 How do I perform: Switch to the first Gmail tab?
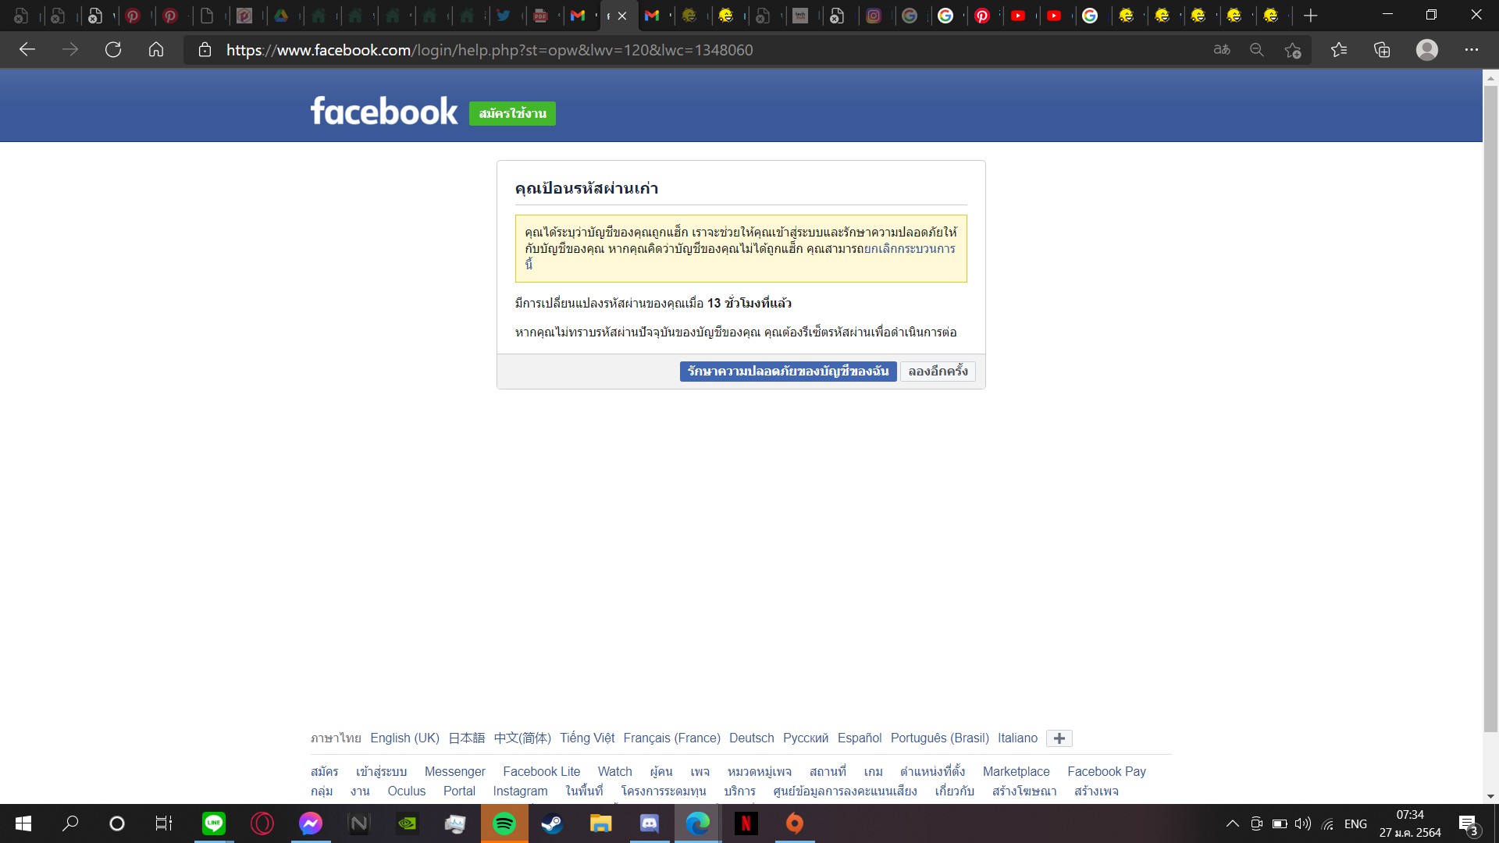tap(578, 16)
